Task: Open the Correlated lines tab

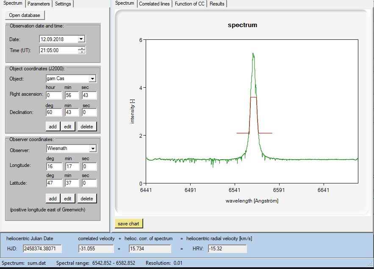Action: (154, 4)
